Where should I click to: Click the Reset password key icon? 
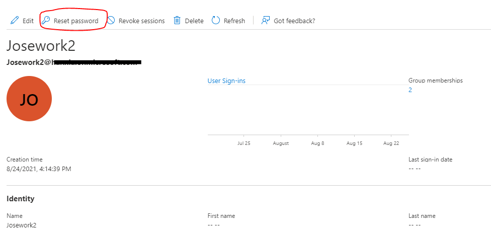46,21
